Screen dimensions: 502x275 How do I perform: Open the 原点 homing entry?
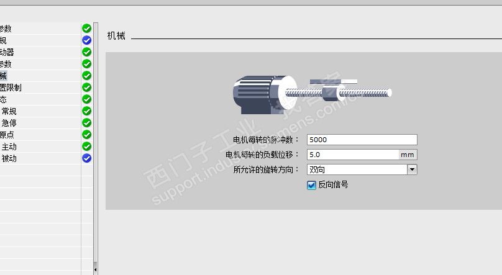click(7, 135)
